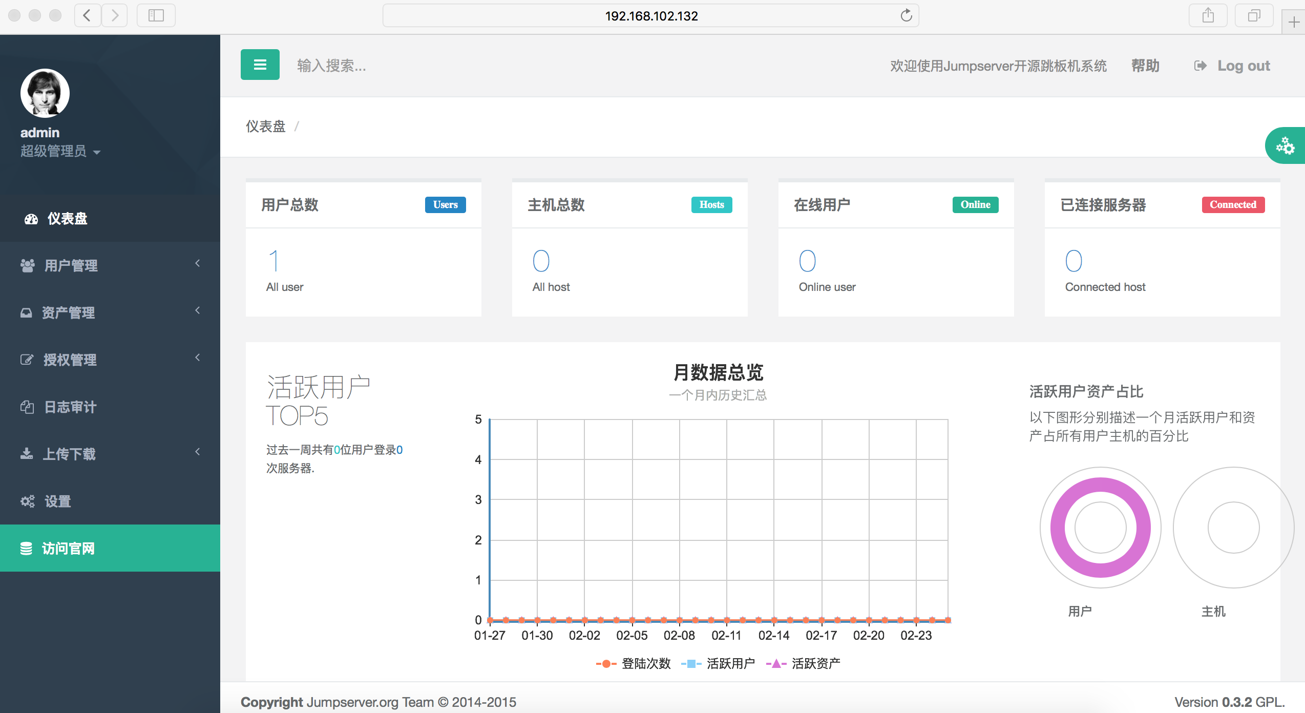Screen dimensions: 1305x713
Task: Open 访问官网 official site link
Action: (110, 548)
